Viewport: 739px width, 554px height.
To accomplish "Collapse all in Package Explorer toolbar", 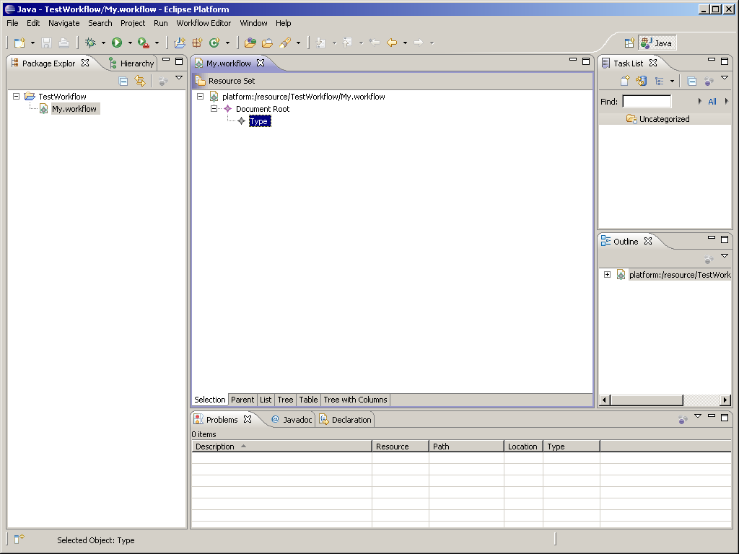I will tap(123, 82).
